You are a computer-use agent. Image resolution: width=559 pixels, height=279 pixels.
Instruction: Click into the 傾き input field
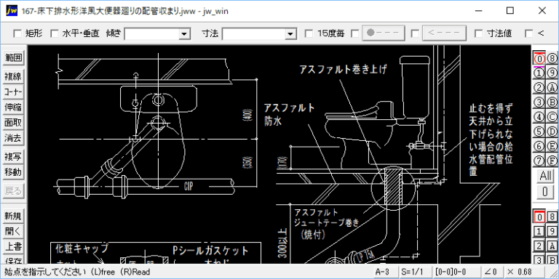(x=152, y=34)
